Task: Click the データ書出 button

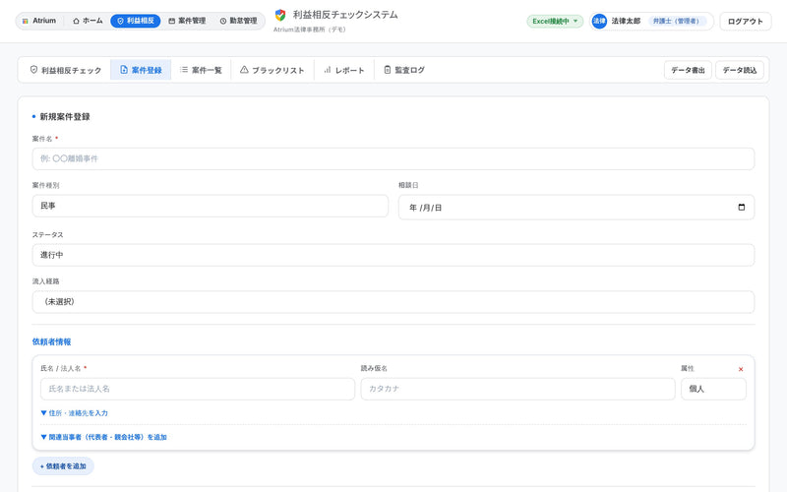Action: (688, 70)
